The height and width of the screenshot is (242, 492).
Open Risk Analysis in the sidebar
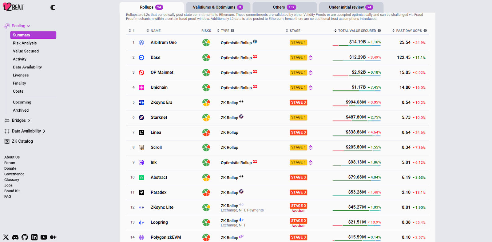click(x=25, y=43)
